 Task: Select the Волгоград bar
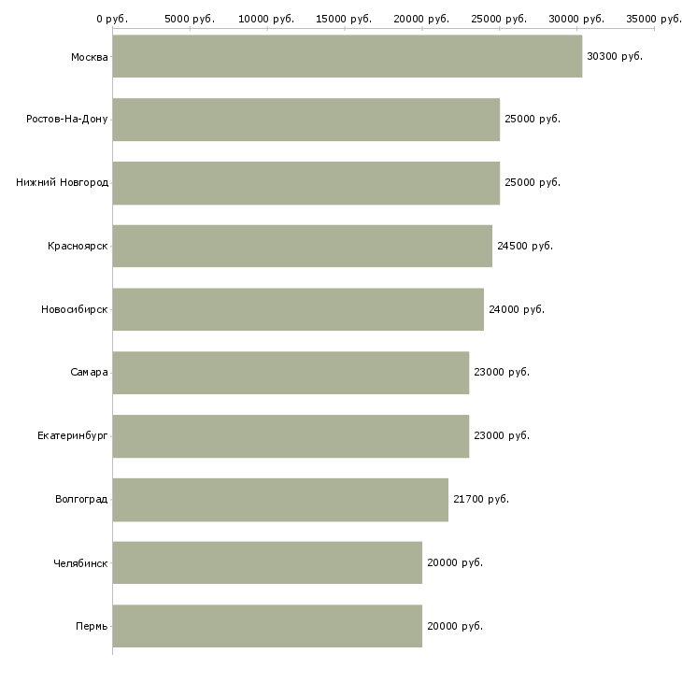(x=280, y=500)
